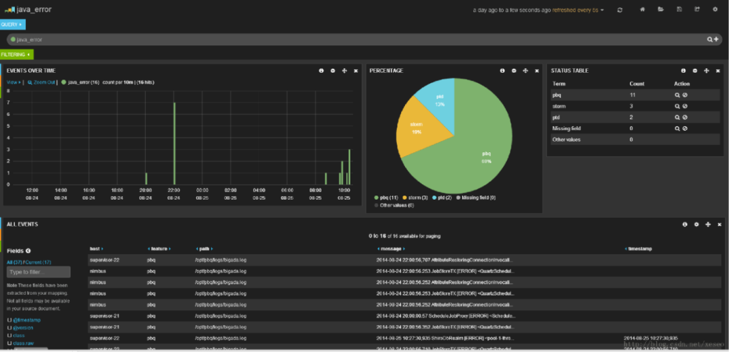
Task: Collapse the QUERY section
Action: [13, 24]
